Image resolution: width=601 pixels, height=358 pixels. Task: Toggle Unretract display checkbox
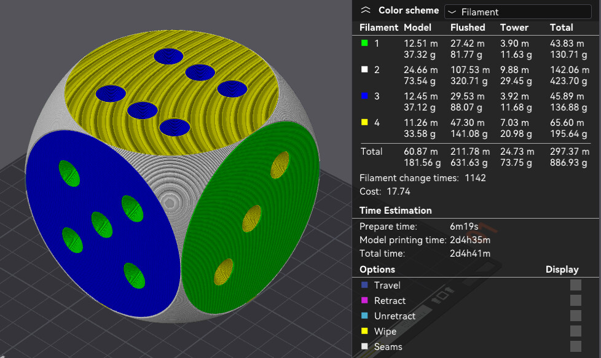click(x=575, y=316)
